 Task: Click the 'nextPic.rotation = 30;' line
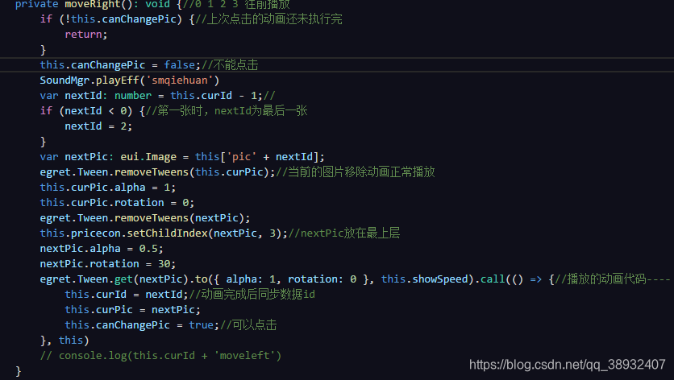pyautogui.click(x=108, y=263)
